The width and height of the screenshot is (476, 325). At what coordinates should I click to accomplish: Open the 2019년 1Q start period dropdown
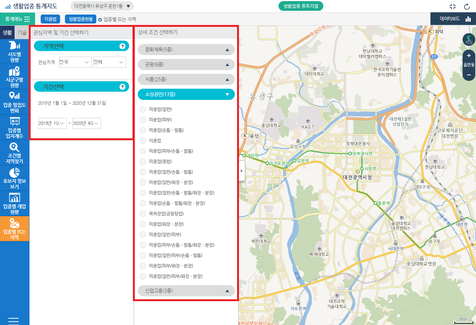point(52,123)
